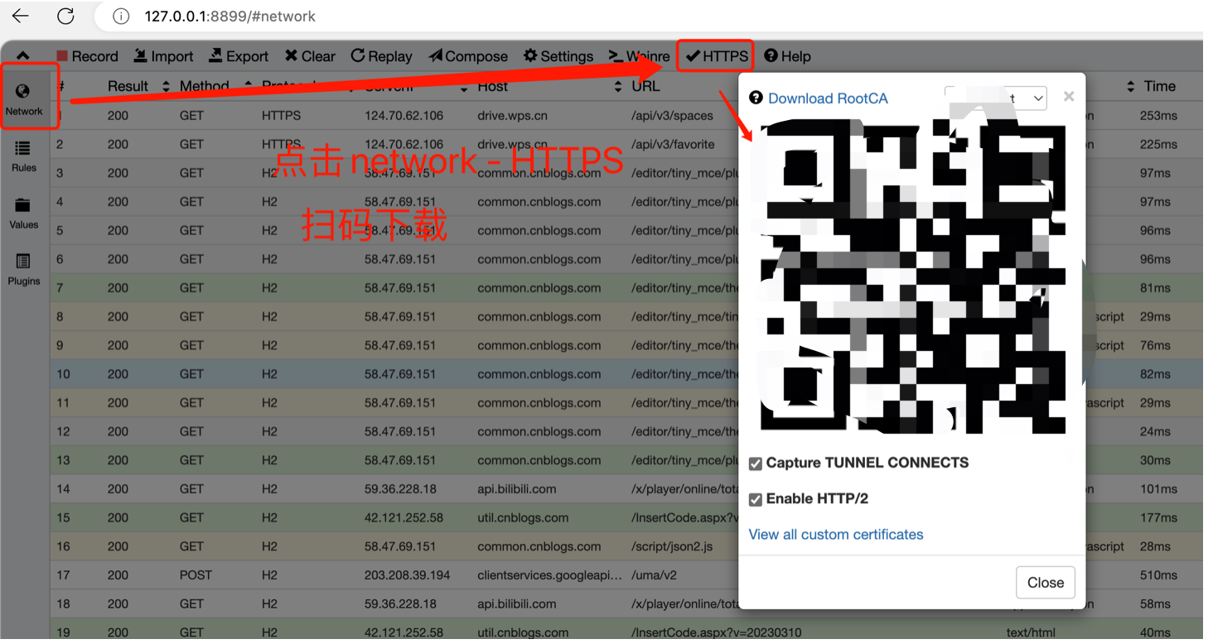Screen dimensions: 1213x644
Task: Click the browser back arrow
Action: pyautogui.click(x=21, y=16)
